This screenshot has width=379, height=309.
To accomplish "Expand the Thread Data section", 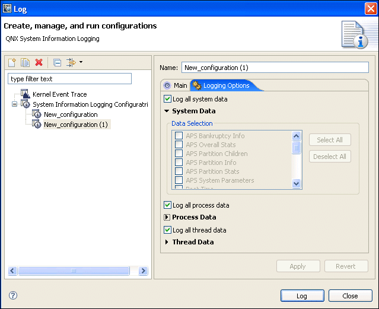I will tap(167, 242).
